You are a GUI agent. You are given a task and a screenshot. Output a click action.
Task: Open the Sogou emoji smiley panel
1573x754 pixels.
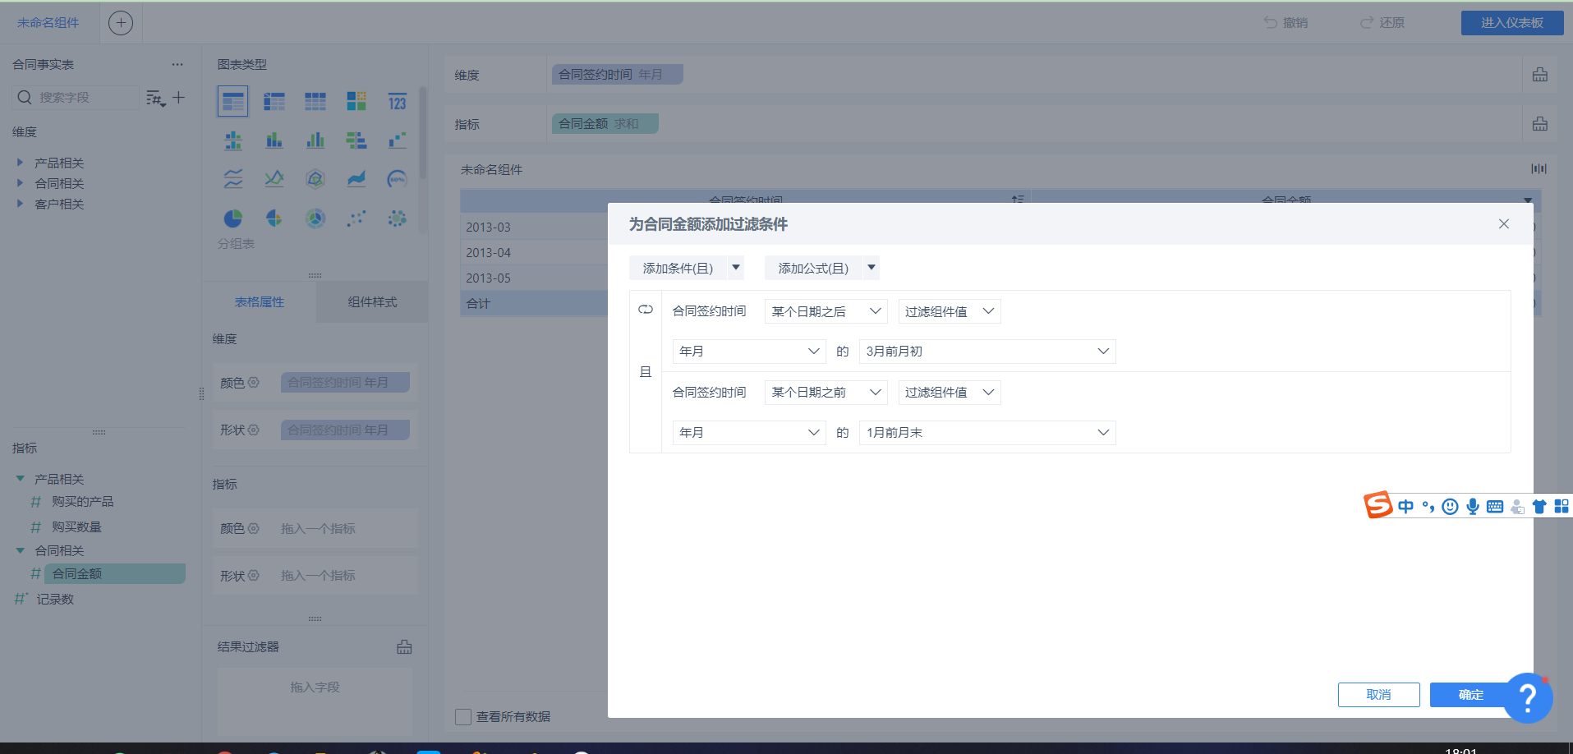point(1451,507)
